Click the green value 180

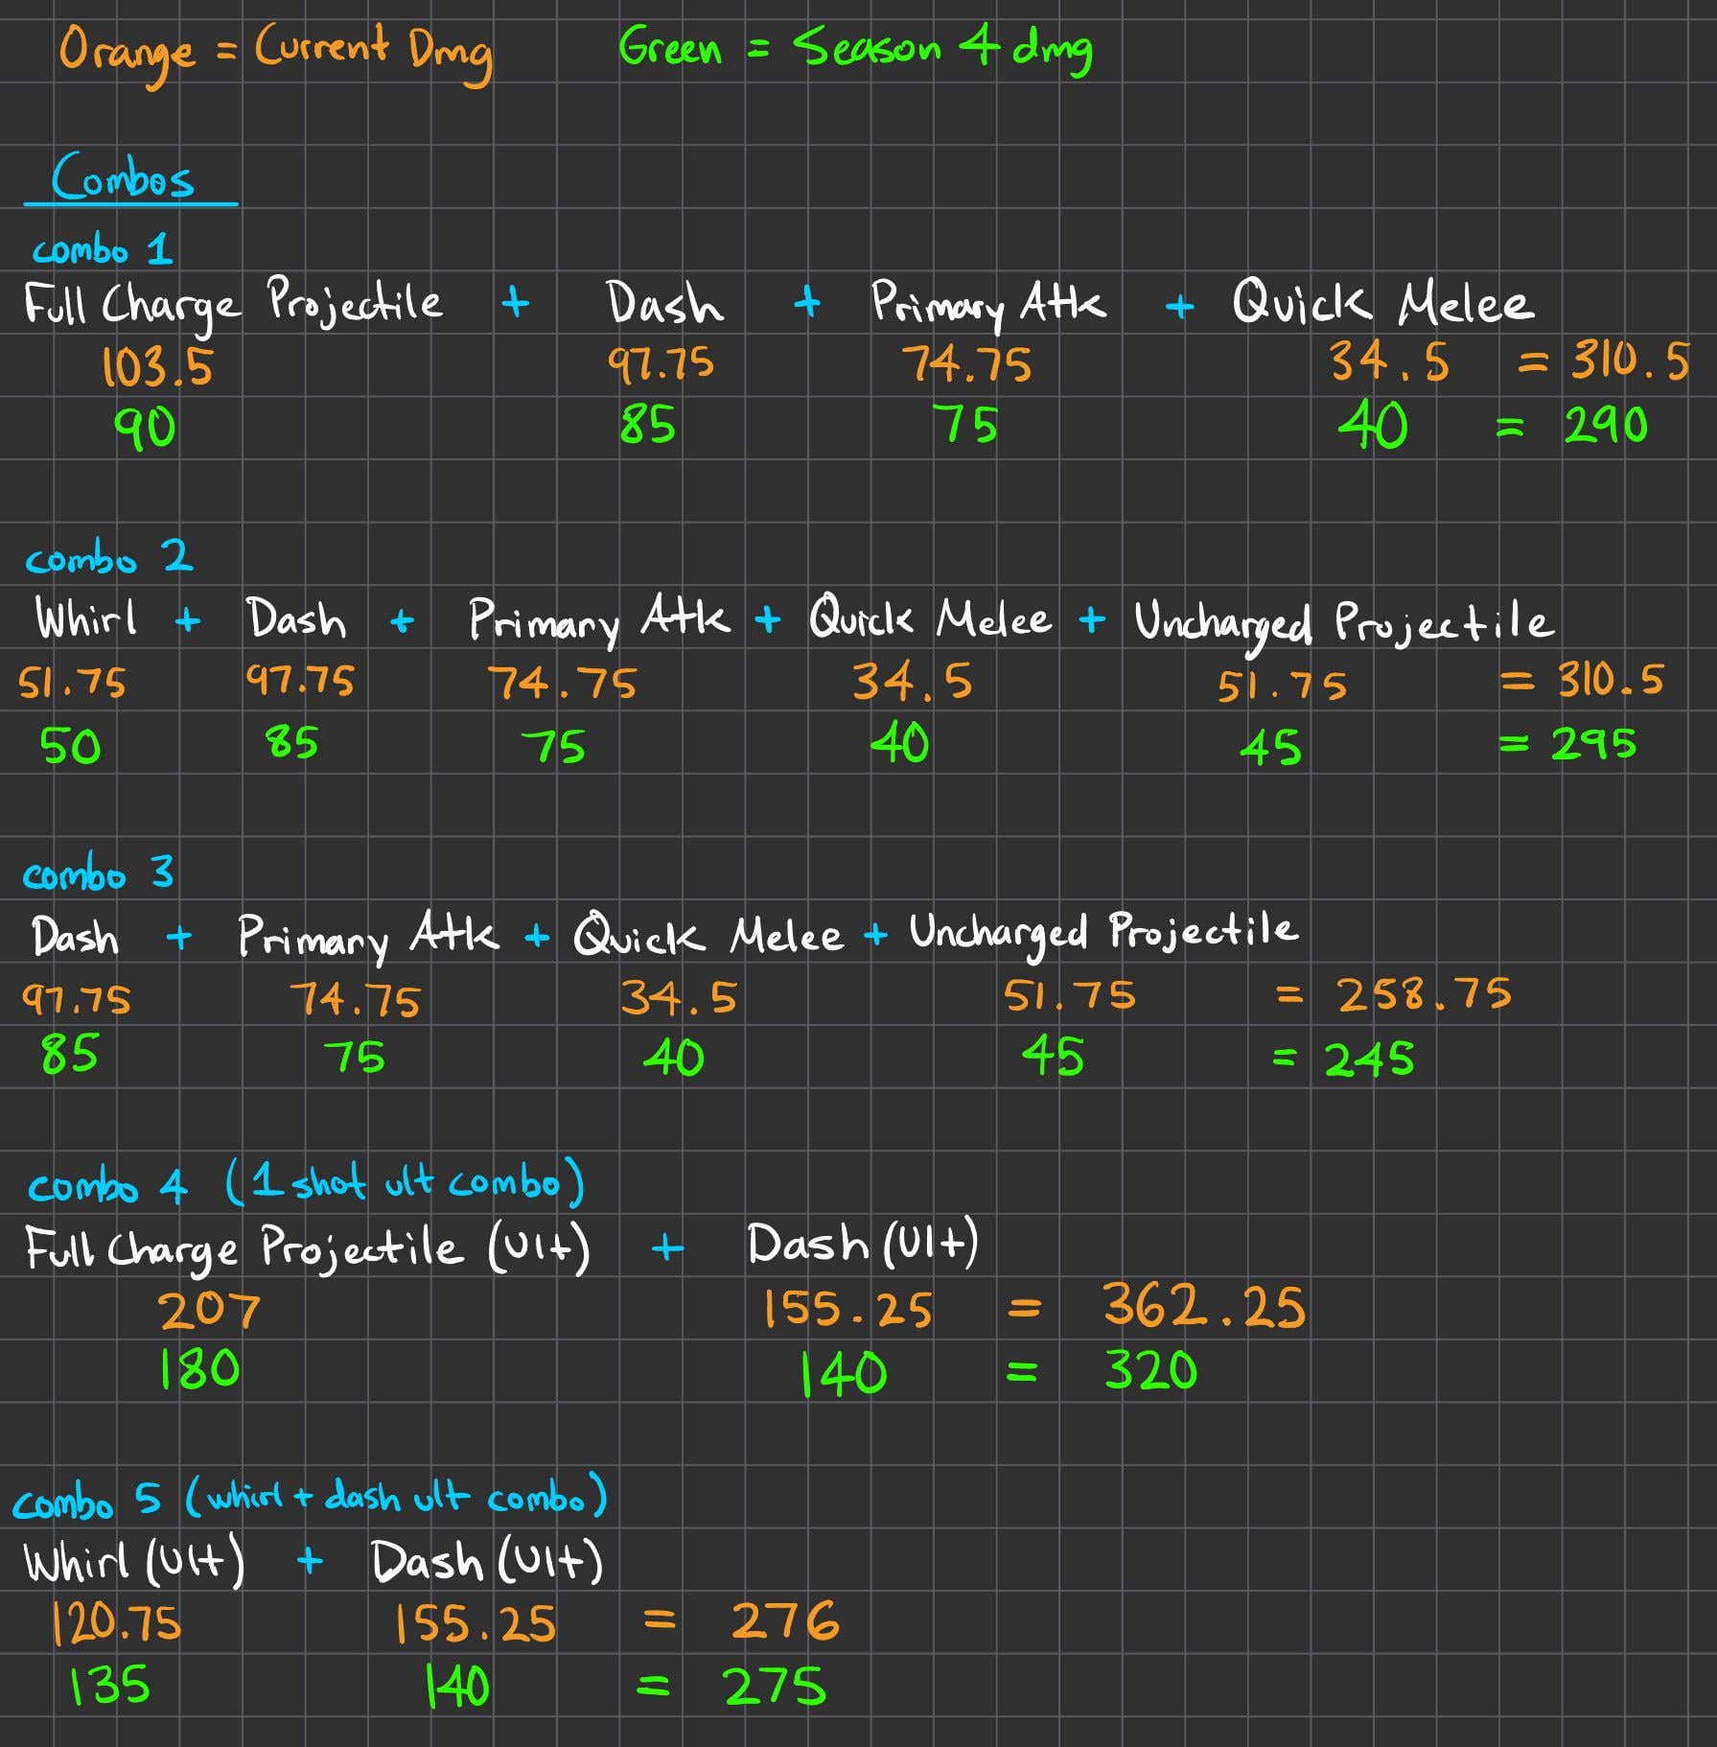point(199,1369)
